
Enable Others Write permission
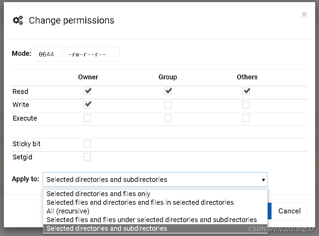[x=246, y=105]
